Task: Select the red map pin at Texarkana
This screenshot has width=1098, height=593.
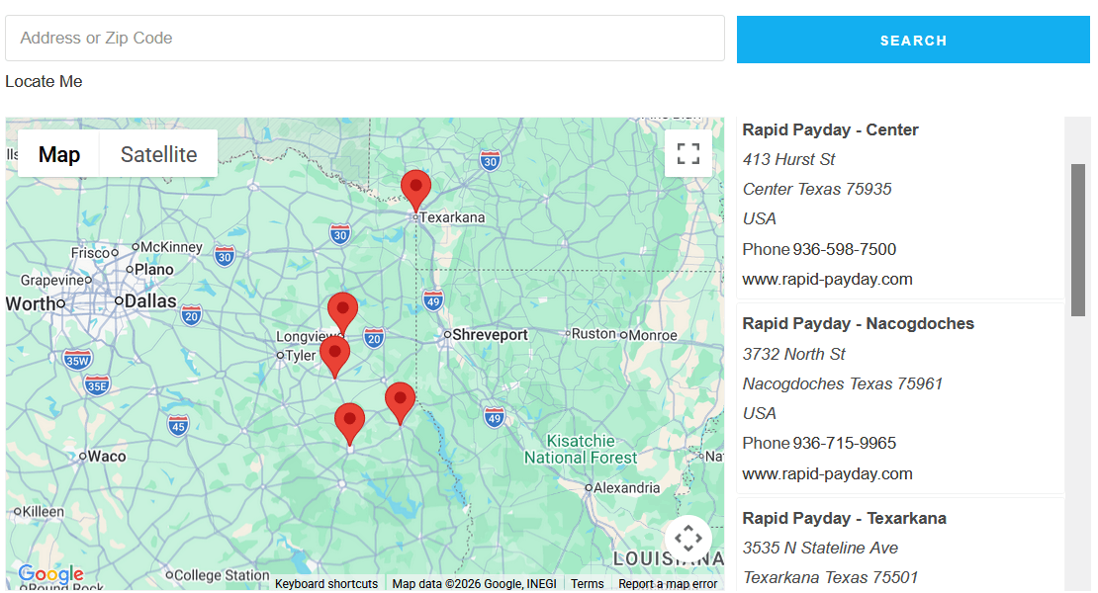Action: coord(415,190)
